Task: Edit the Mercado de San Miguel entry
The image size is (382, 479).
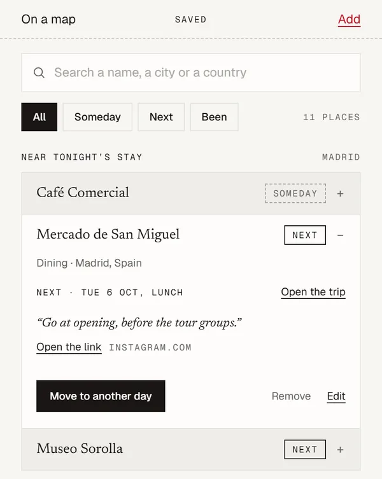Action: (x=336, y=396)
